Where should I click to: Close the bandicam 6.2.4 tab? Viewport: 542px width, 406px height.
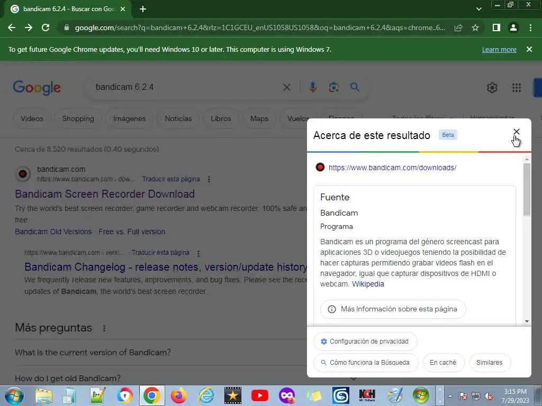coord(123,10)
